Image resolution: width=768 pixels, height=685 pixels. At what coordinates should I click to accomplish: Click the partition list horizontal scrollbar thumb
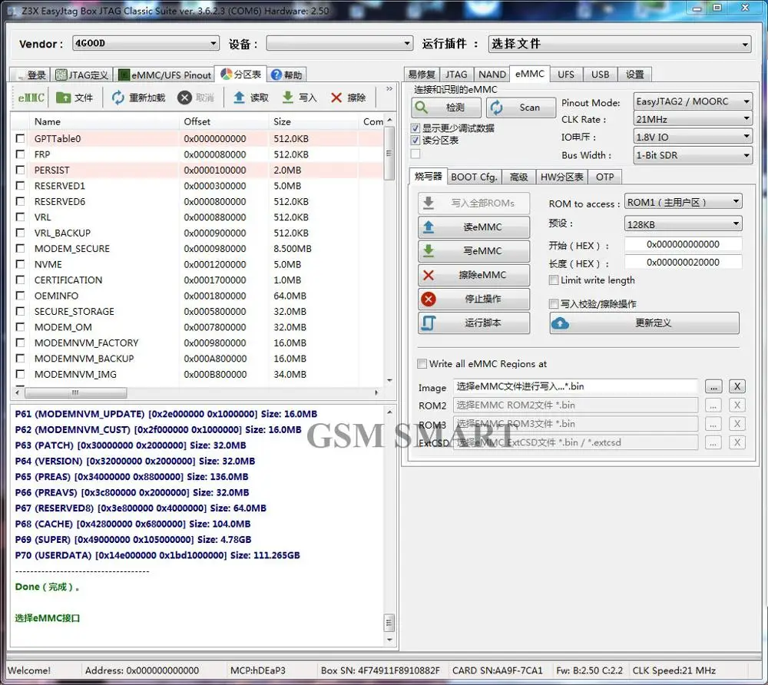coord(75,392)
